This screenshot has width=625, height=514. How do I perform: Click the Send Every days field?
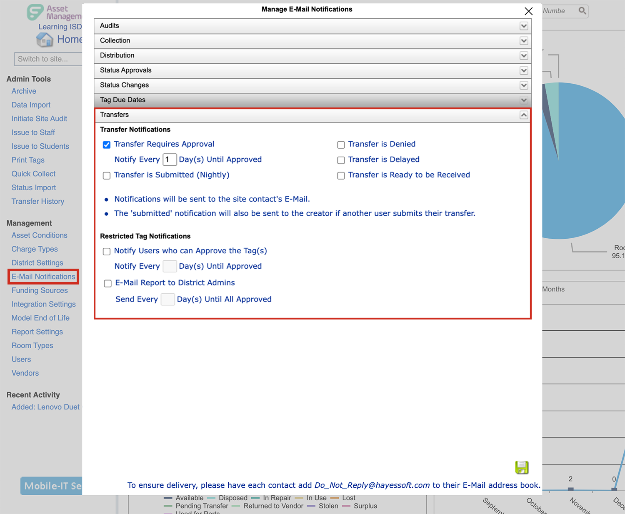(167, 299)
